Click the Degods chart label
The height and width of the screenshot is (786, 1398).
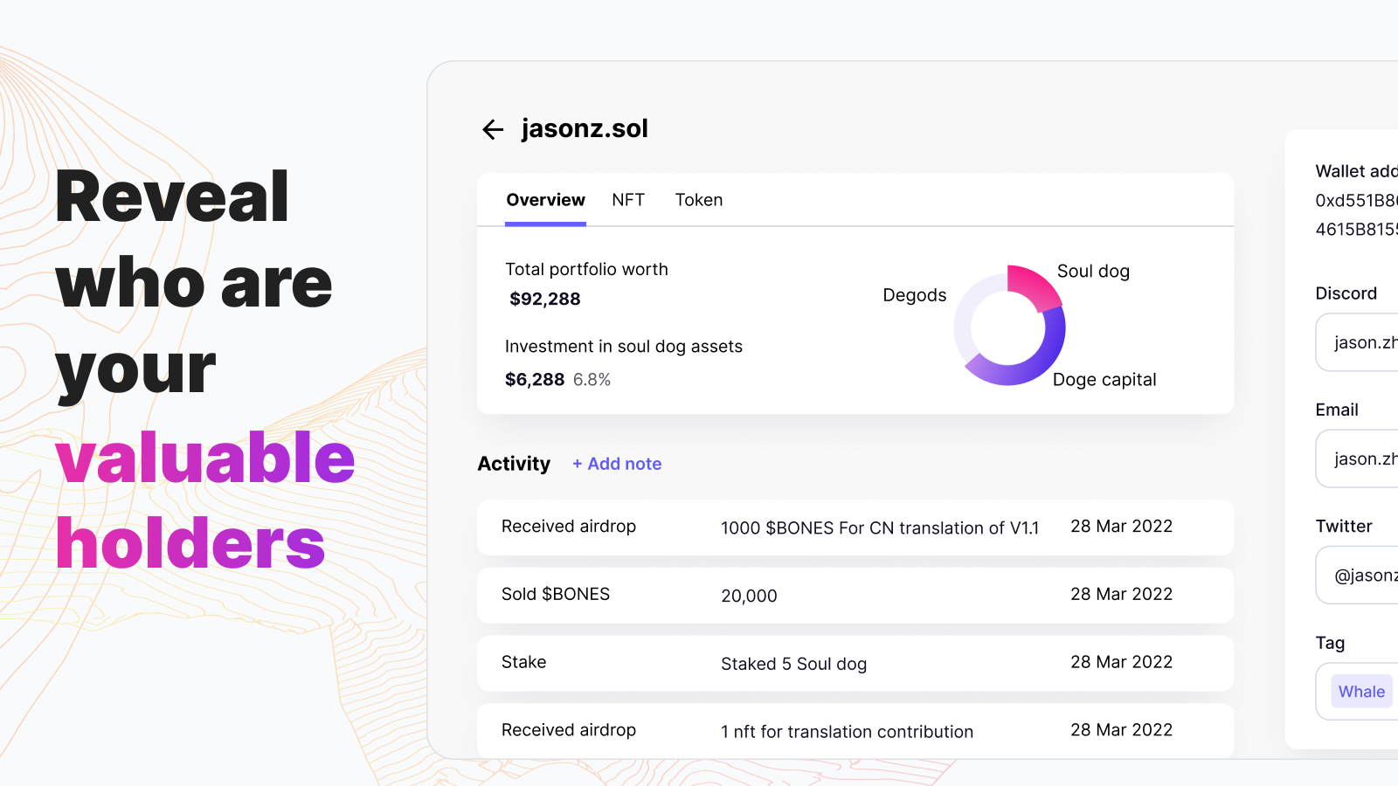915,295
